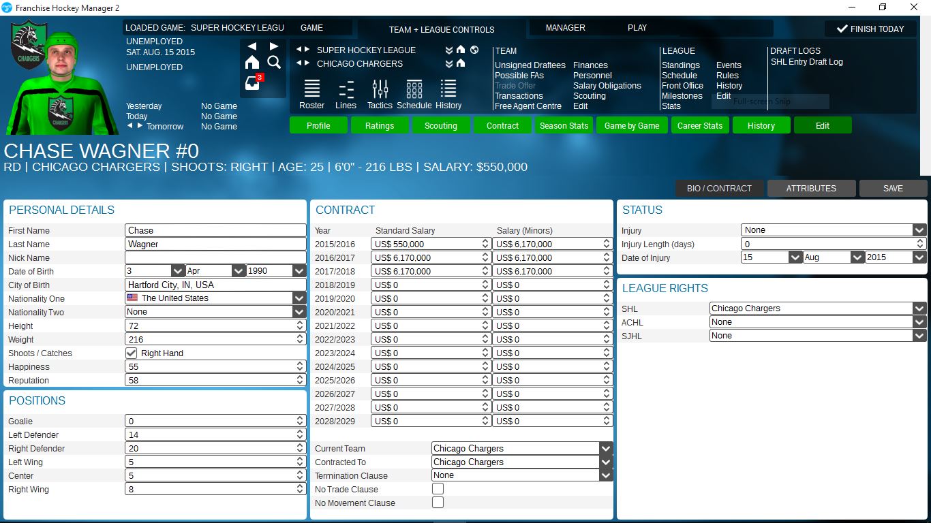The image size is (931, 523).
Task: Click the First Name input field
Action: coord(215,230)
